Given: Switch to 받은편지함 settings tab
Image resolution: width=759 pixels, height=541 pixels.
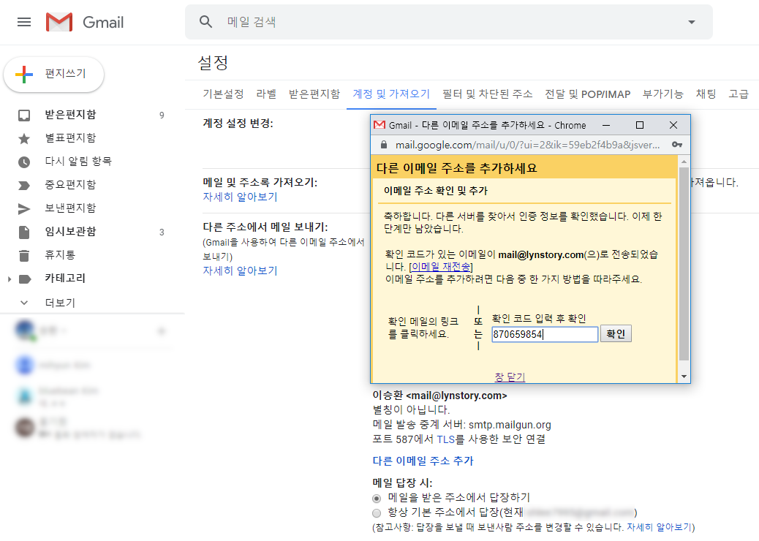Looking at the screenshot, I should [x=314, y=94].
